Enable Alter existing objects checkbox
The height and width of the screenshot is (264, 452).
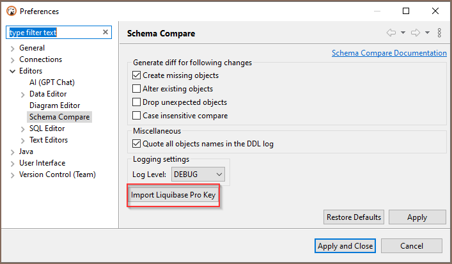point(136,89)
